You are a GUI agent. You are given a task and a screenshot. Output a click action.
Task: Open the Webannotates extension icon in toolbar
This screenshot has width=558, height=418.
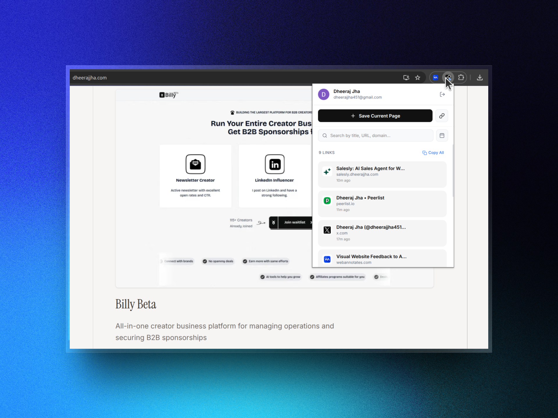[435, 78]
